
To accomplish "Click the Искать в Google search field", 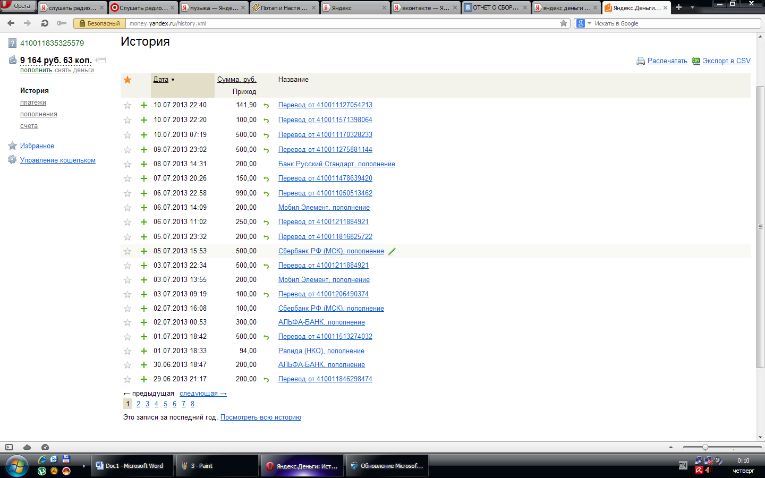I will [x=677, y=23].
